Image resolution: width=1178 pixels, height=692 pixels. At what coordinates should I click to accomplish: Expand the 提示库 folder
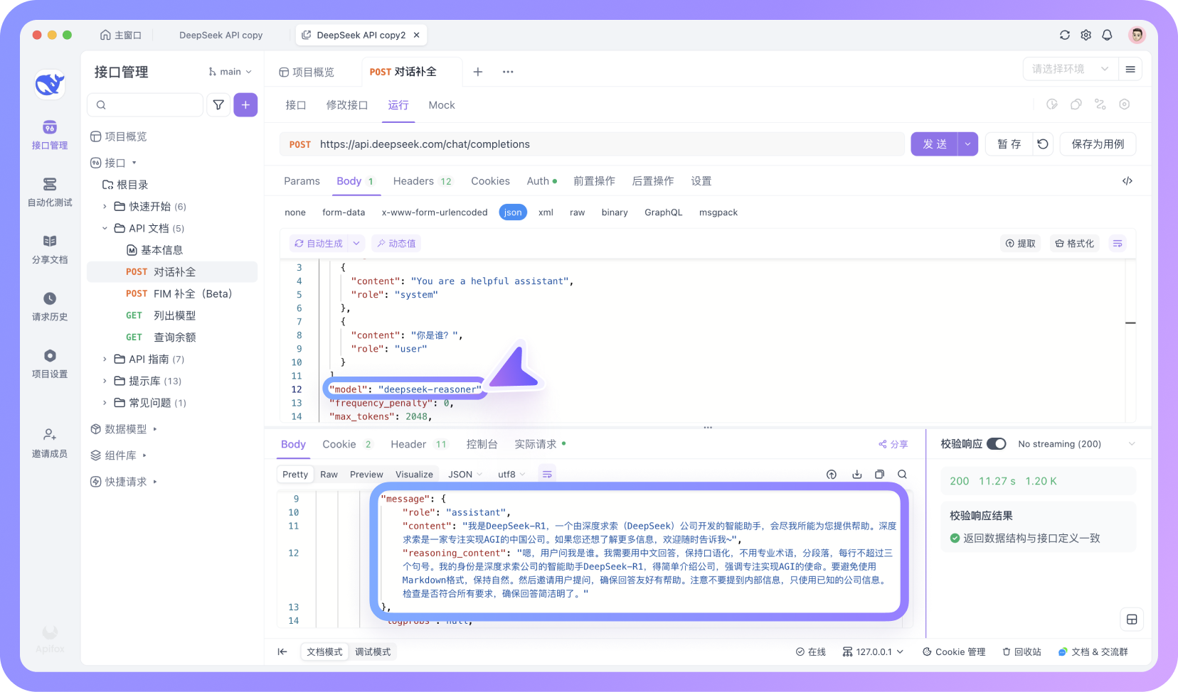point(105,382)
